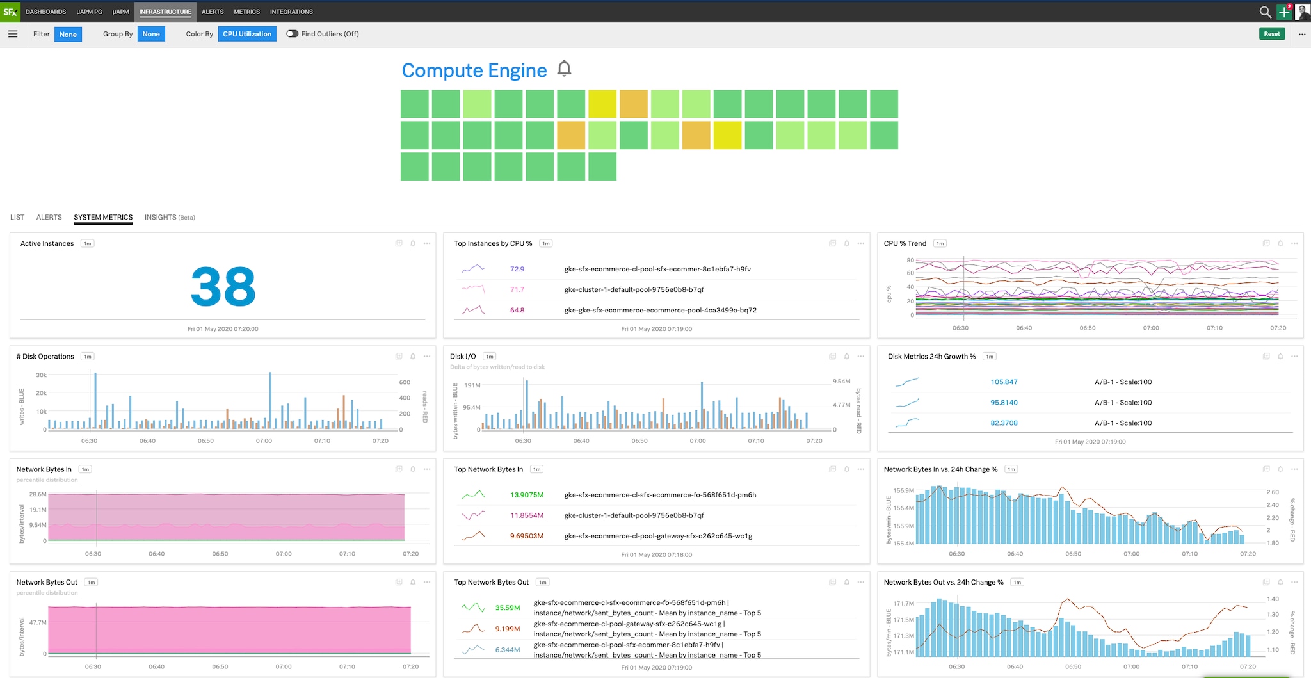Screen dimensions: 1311x678
Task: Click the Compute Engine alert bell icon
Action: click(x=564, y=69)
